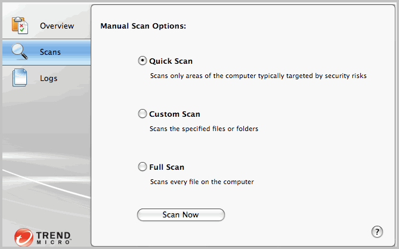Enable the Full Scan radio button
399x249 pixels.
pos(143,167)
